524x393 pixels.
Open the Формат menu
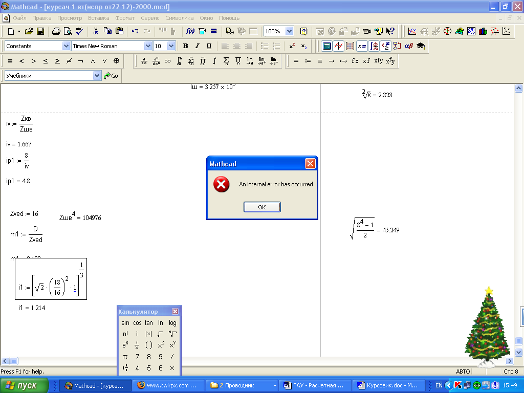[125, 18]
